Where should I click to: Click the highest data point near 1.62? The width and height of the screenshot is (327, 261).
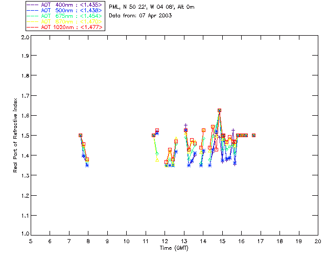click(219, 111)
